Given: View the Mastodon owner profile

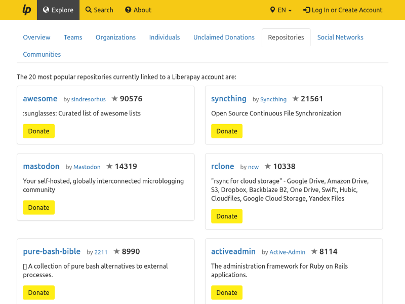Looking at the screenshot, I should (x=87, y=167).
